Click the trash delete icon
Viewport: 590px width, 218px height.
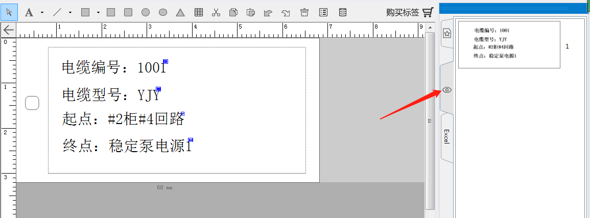[x=304, y=12]
